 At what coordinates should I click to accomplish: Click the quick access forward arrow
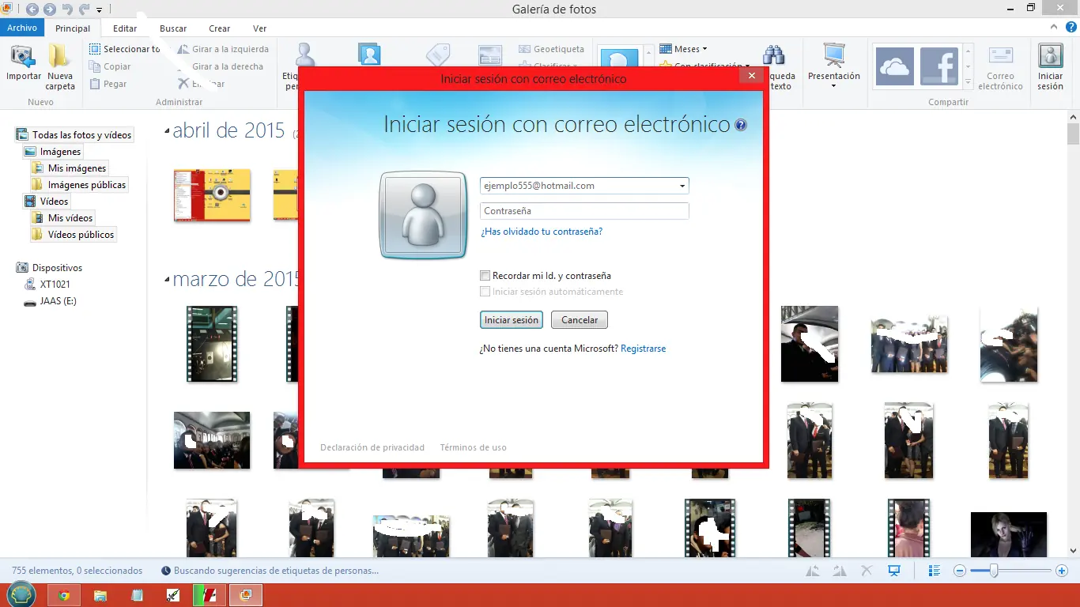coord(49,9)
